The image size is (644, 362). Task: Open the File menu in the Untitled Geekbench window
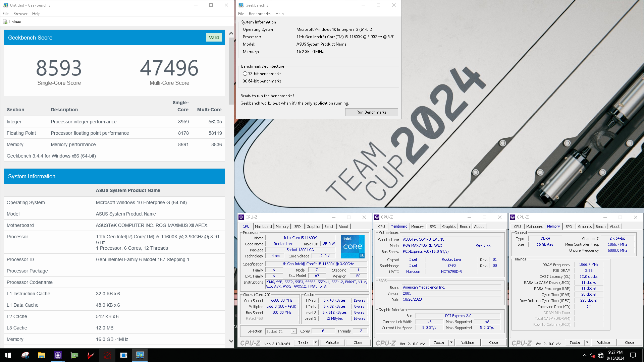(6, 14)
